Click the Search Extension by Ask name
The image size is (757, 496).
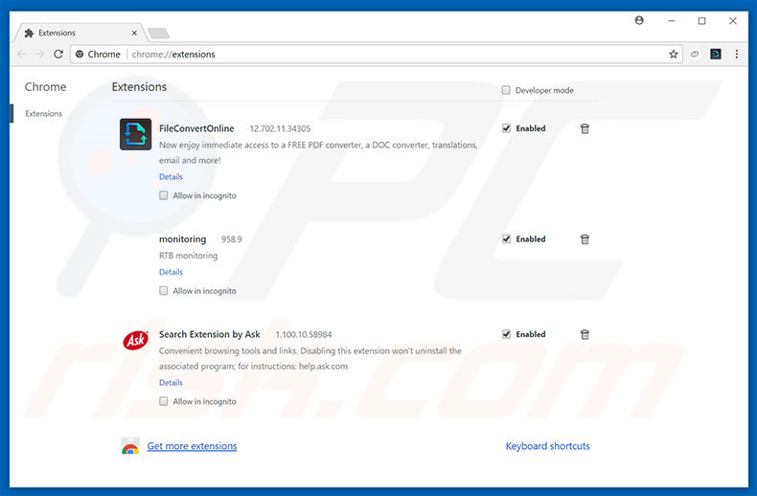click(x=210, y=334)
